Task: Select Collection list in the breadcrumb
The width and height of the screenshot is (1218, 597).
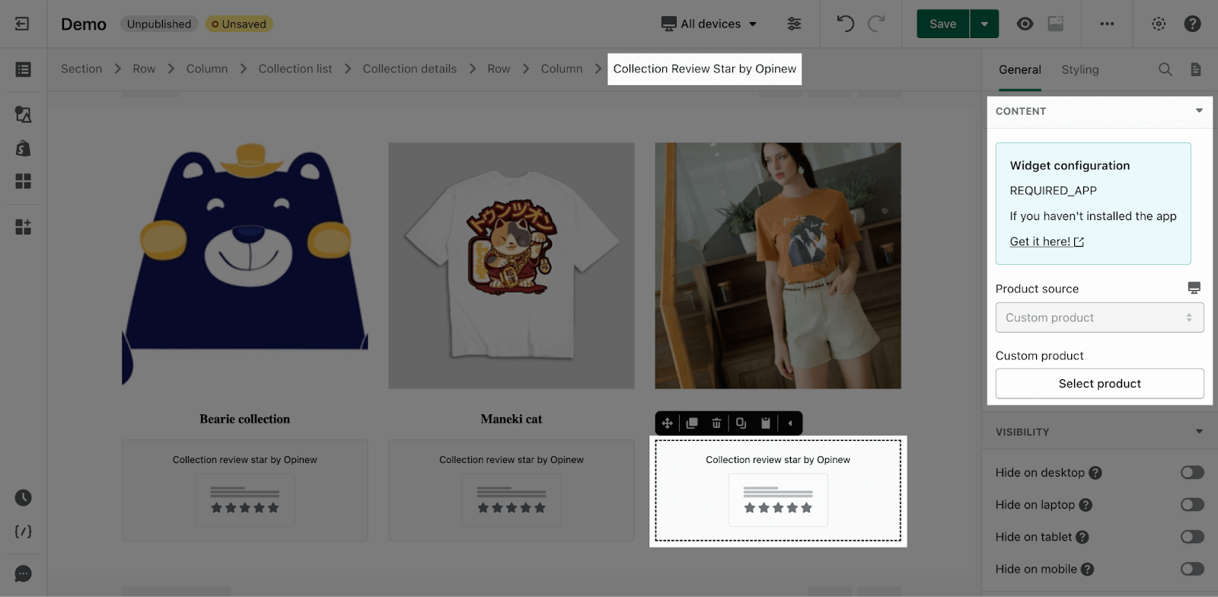Action: pos(295,69)
